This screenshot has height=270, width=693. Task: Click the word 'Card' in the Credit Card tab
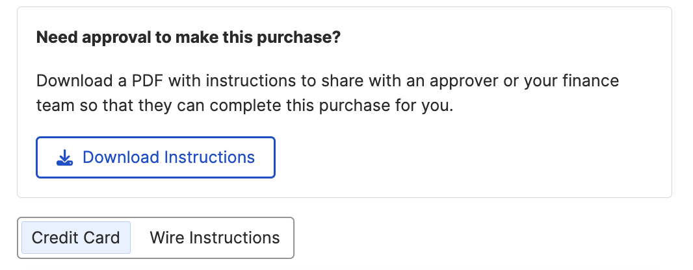click(103, 238)
